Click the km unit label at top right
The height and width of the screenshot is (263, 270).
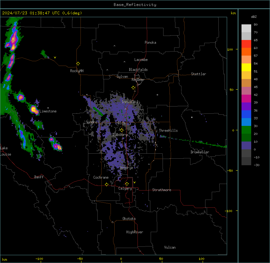[x=233, y=13]
